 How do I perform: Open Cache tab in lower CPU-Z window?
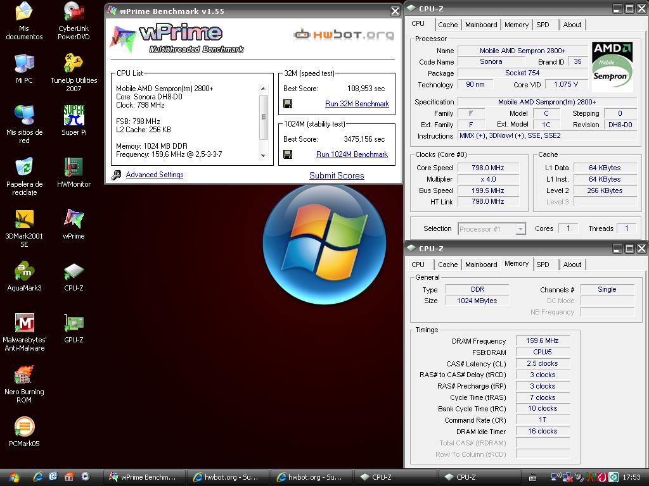pyautogui.click(x=448, y=265)
